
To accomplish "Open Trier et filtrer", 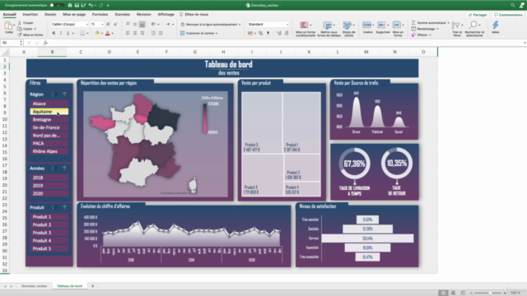I will click(x=457, y=29).
